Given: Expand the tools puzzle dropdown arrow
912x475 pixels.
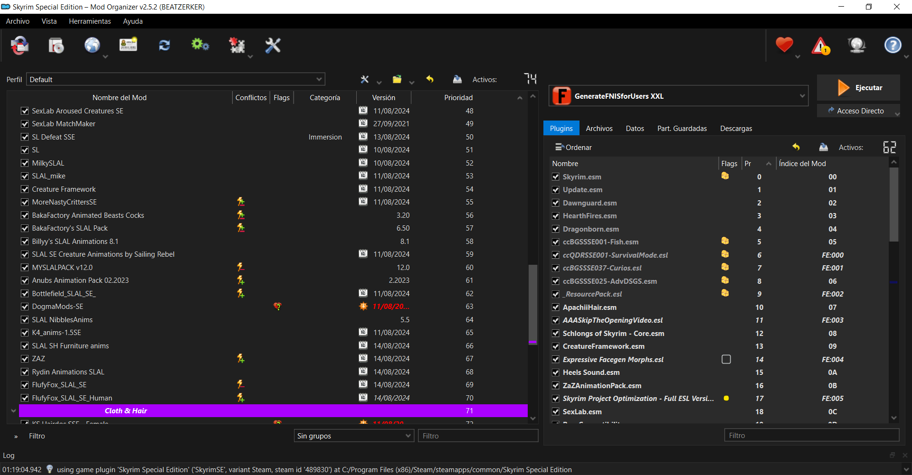Looking at the screenshot, I should (250, 56).
